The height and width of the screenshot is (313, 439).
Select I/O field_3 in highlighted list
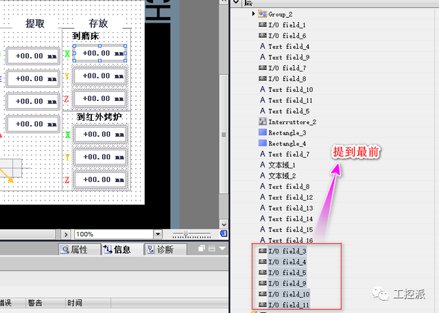click(287, 251)
